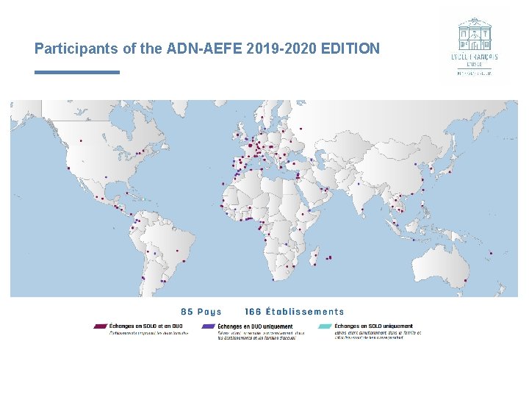Image resolution: width=529 pixels, height=397 pixels.
Task: Click "Échanges en SOLO et en DUO" legend label
Action: pos(145,326)
